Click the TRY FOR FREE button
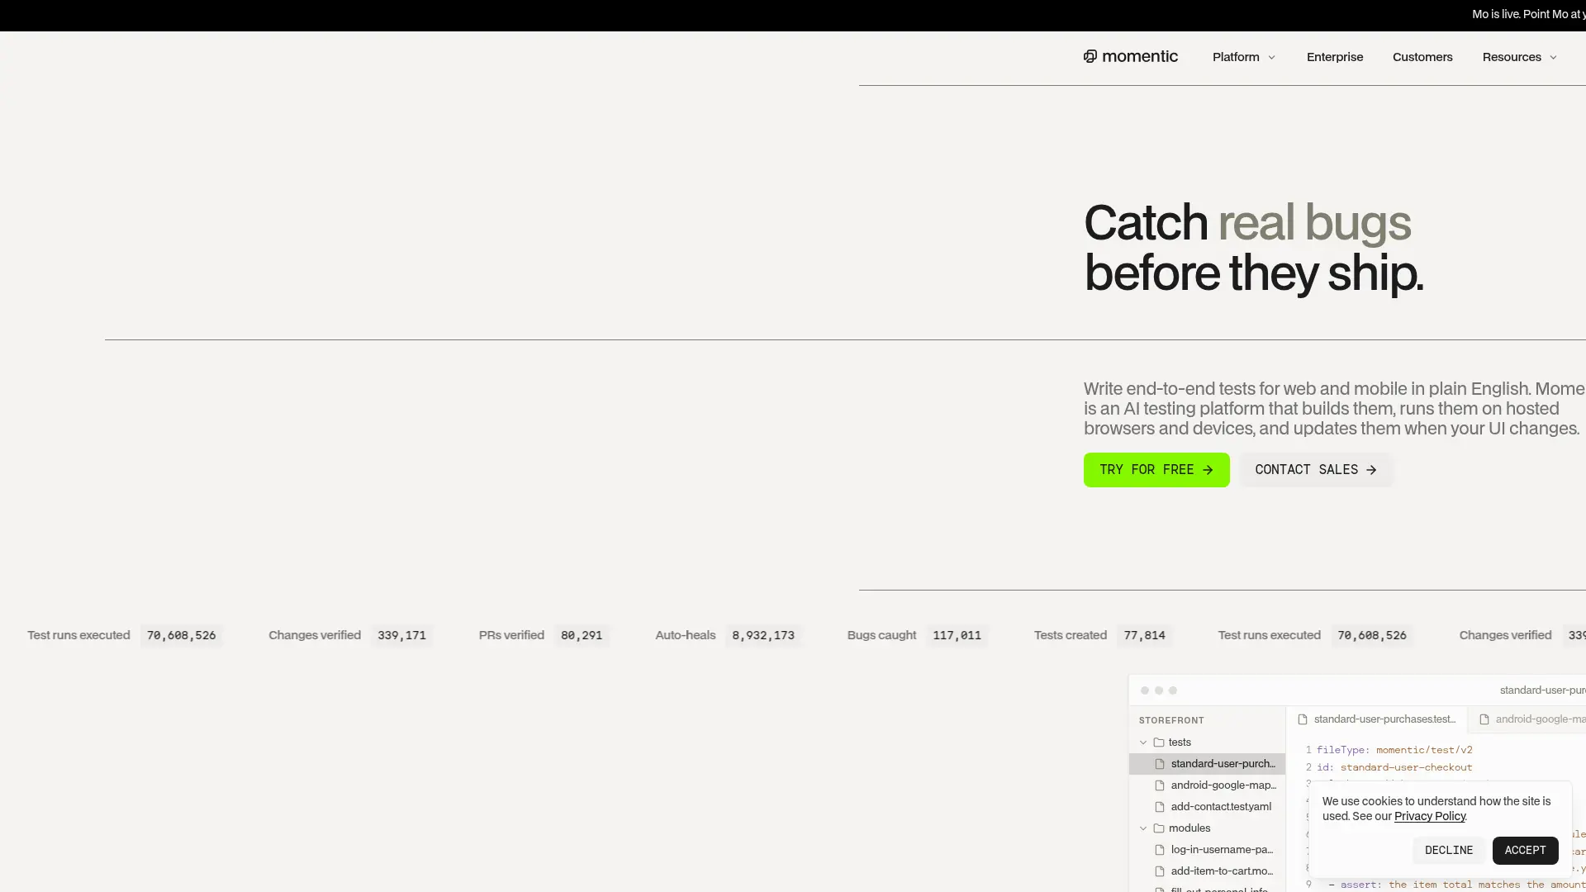The height and width of the screenshot is (892, 1586). 1156,470
